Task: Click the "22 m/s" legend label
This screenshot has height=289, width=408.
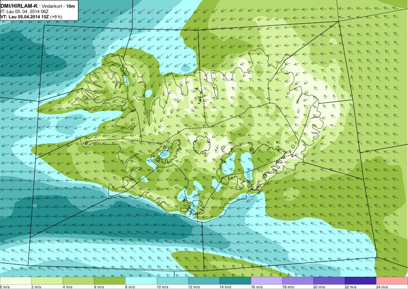Action: (x=350, y=287)
